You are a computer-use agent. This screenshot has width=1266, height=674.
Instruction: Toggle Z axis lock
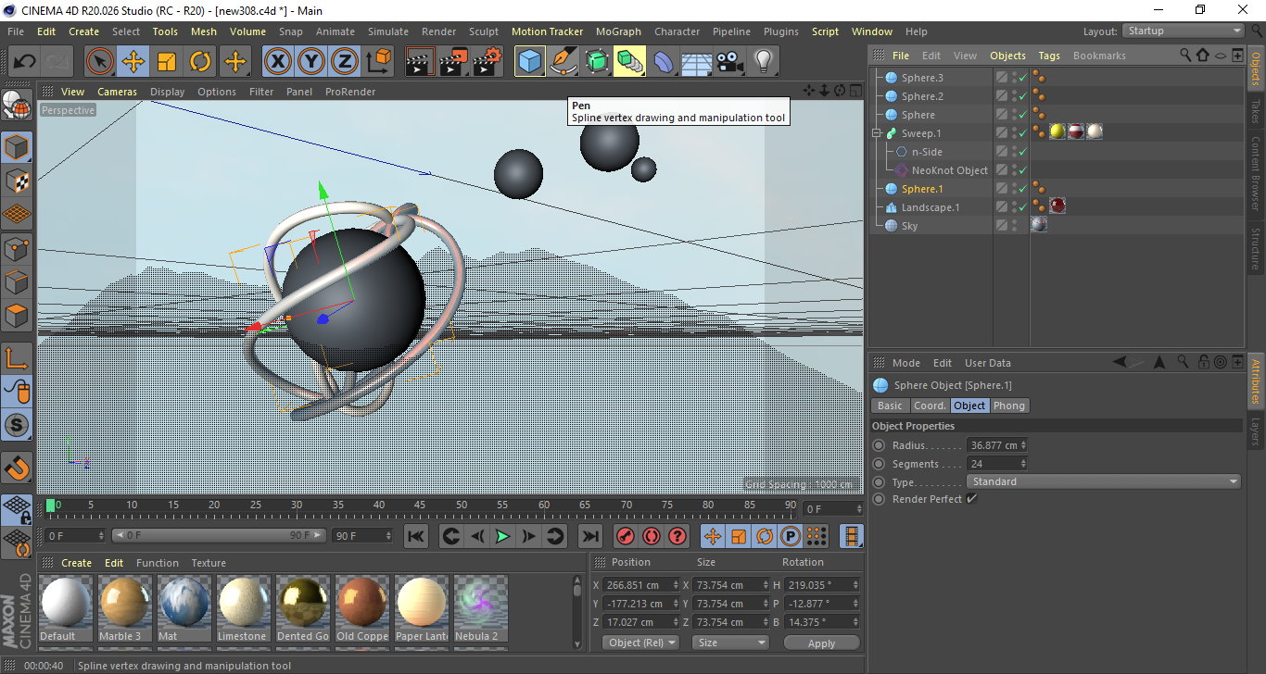[x=345, y=62]
